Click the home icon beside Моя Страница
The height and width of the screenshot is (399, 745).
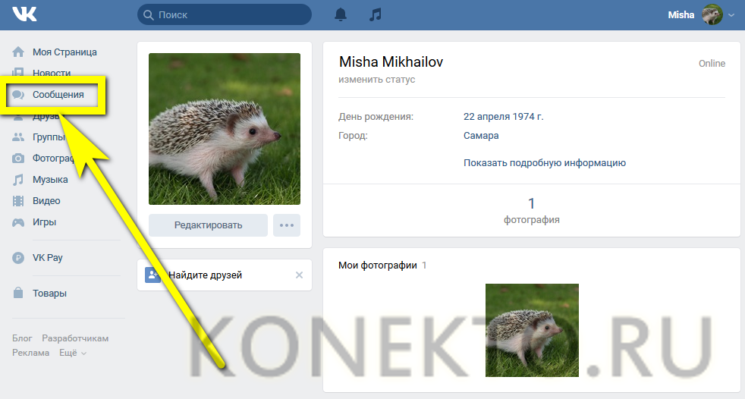tap(18, 52)
